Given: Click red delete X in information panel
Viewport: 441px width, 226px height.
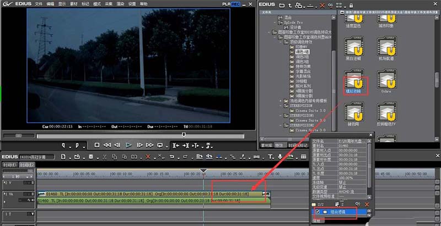Looking at the screenshot, I should [x=367, y=204].
